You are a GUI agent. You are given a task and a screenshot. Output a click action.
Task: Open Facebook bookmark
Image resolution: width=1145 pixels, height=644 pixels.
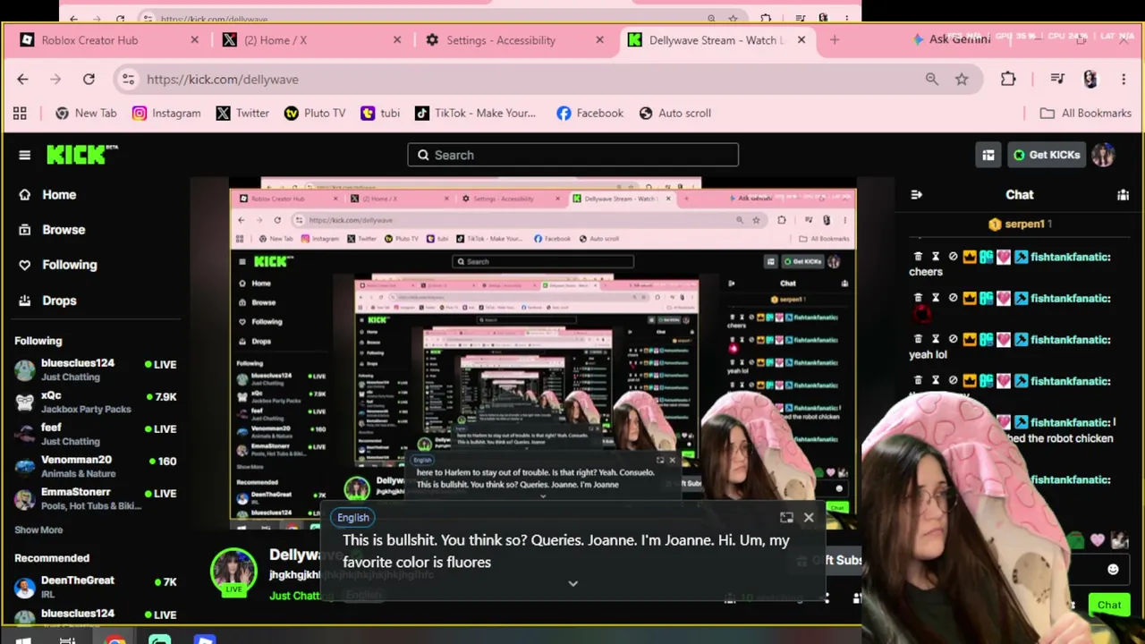pos(589,113)
